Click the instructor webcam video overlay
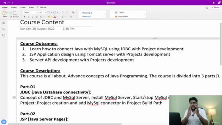 (x=196, y=110)
